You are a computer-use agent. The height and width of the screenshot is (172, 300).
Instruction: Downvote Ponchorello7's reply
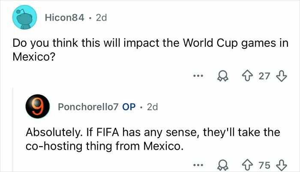281,165
